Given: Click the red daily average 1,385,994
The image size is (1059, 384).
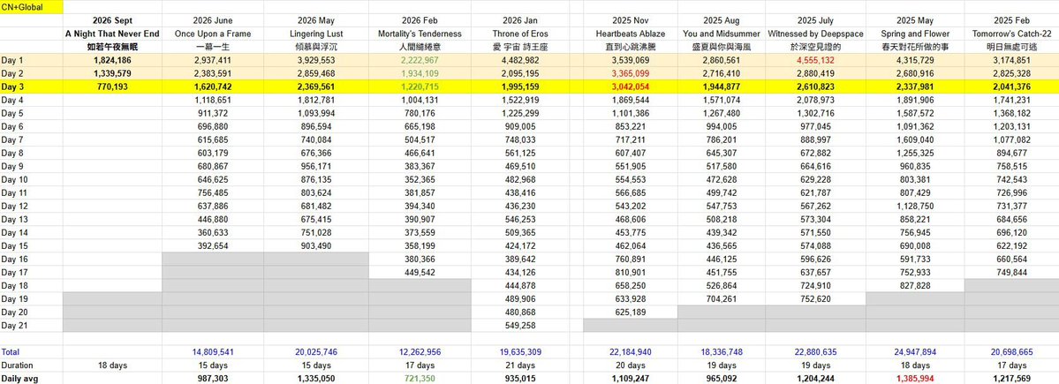Looking at the screenshot, I should point(915,379).
